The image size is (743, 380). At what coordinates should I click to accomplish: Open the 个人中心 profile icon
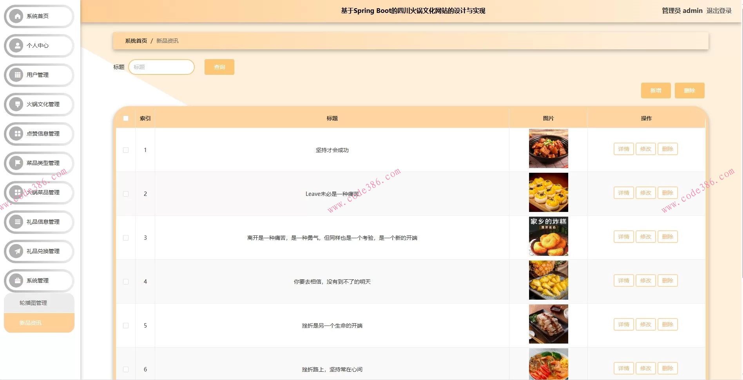(16, 45)
